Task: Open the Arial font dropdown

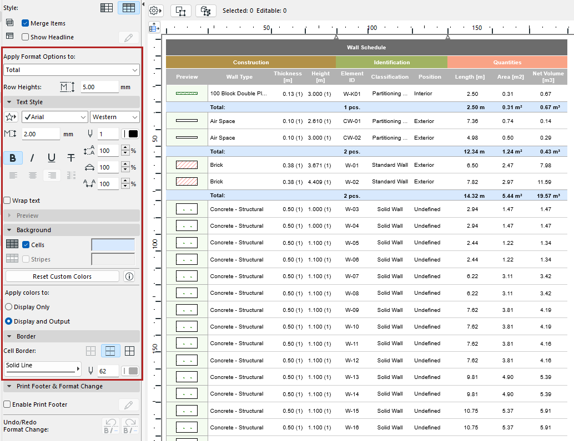Action: pyautogui.click(x=54, y=117)
